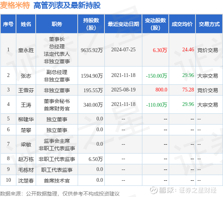The height and width of the screenshot is (197, 223).
Task: Click the 交易方式 column header
Action: (209, 24)
